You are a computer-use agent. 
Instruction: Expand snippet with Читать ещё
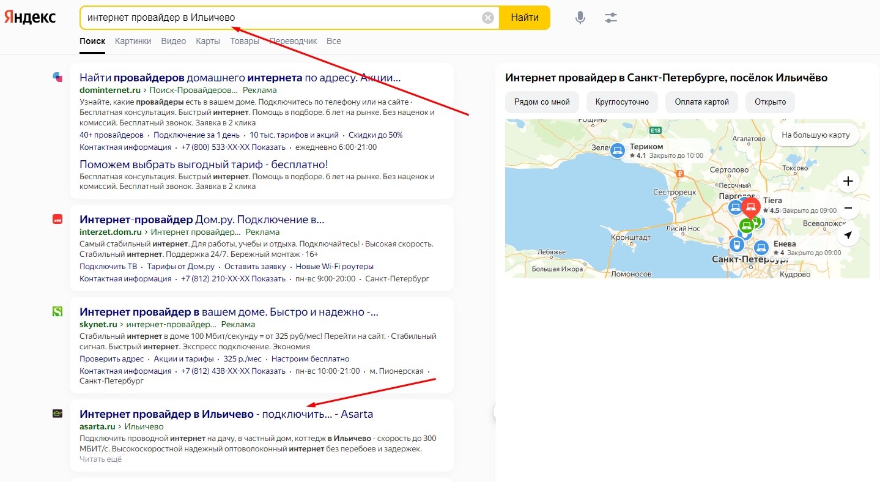[100, 459]
